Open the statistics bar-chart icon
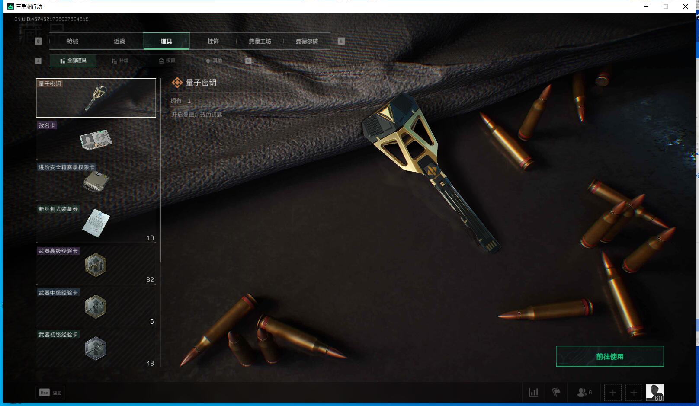The image size is (699, 406). (534, 393)
